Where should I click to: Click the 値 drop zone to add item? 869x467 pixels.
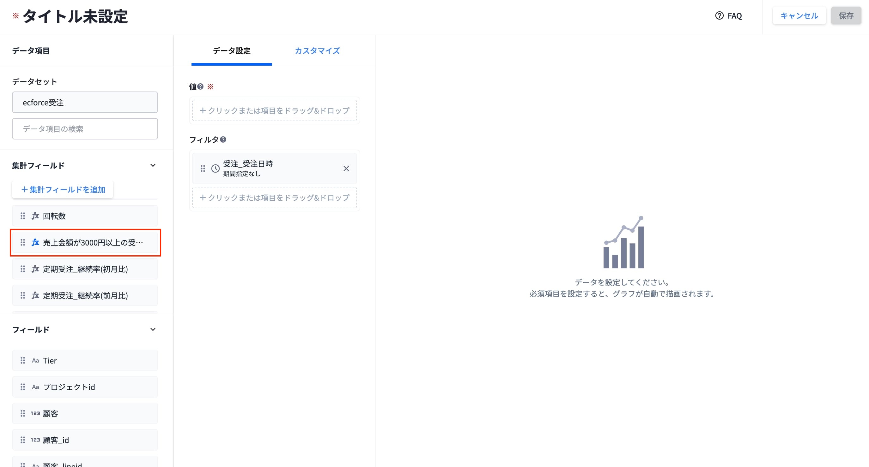click(275, 110)
